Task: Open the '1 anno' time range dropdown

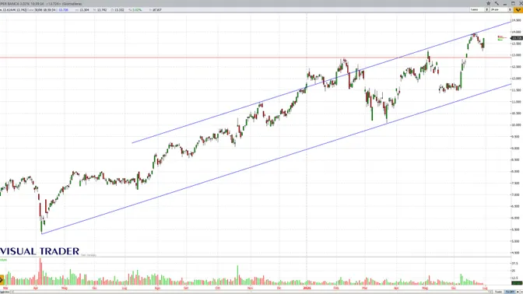Action: (479, 9)
